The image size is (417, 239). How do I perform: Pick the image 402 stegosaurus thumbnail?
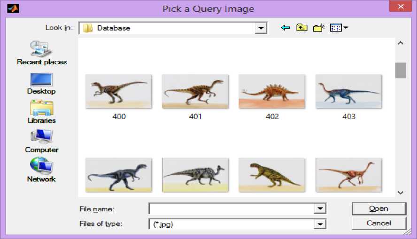click(x=272, y=92)
